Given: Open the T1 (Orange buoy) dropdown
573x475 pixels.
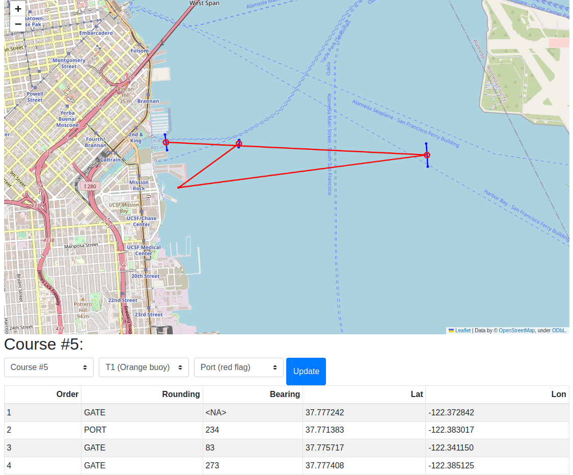Looking at the screenshot, I should (x=144, y=367).
